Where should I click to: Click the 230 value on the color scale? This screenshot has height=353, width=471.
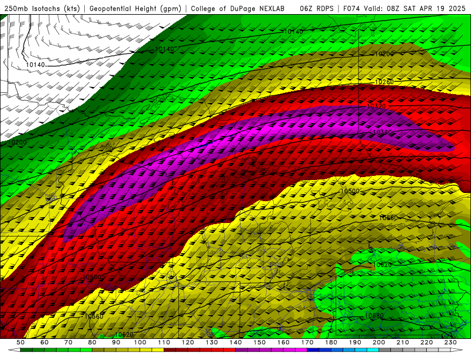click(450, 342)
